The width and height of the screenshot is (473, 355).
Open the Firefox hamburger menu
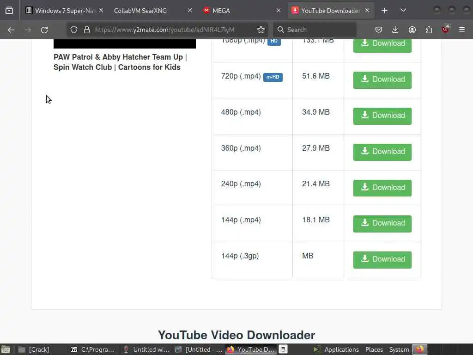tap(462, 30)
